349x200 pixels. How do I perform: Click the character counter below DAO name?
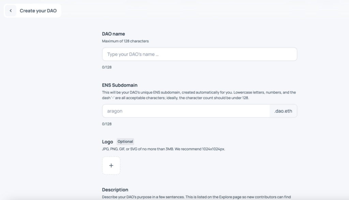tap(107, 67)
